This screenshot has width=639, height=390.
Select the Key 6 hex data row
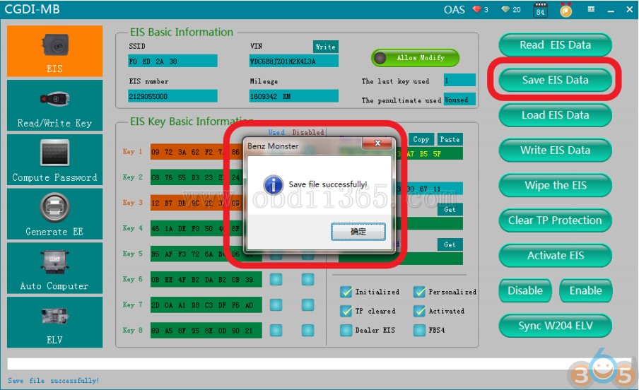(x=206, y=280)
